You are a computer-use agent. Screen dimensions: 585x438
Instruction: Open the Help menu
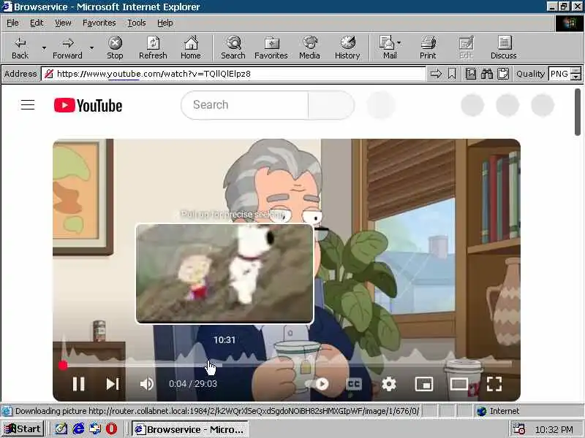point(165,23)
